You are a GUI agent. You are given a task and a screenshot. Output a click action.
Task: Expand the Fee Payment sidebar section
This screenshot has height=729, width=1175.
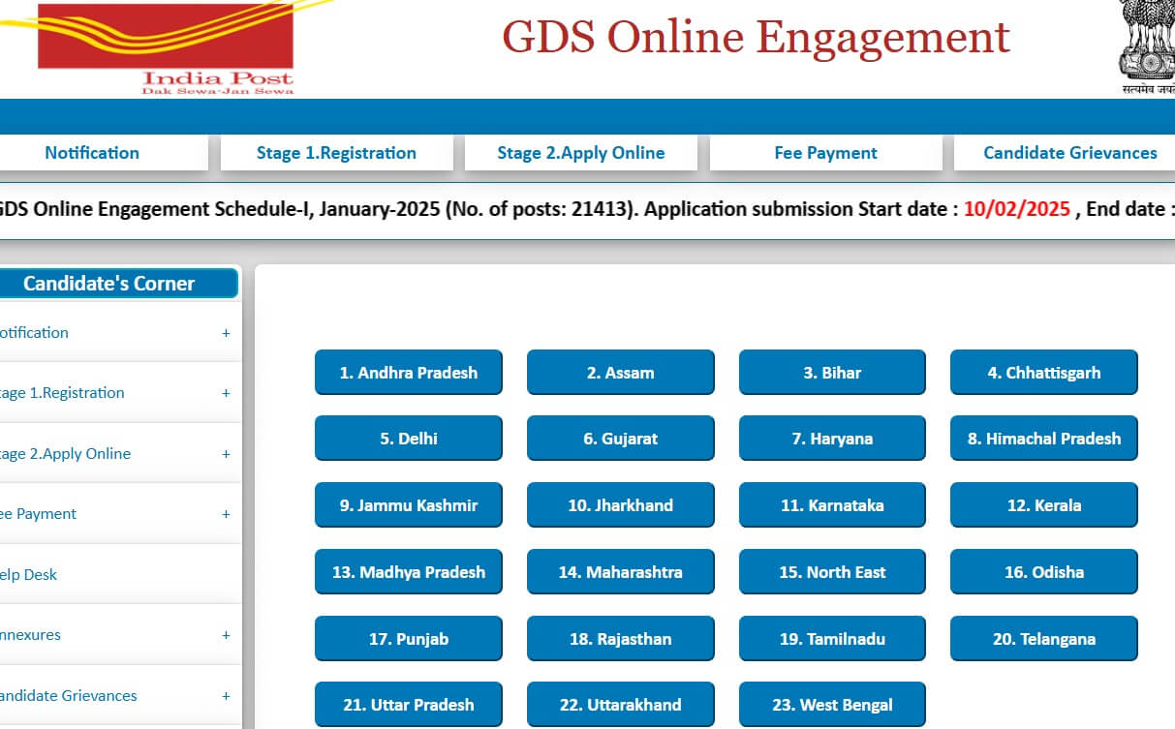[226, 513]
